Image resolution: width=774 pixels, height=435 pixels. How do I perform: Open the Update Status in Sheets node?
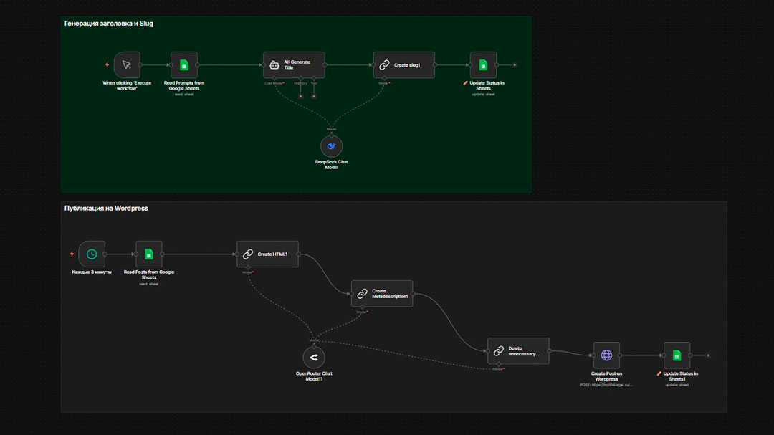coord(483,64)
